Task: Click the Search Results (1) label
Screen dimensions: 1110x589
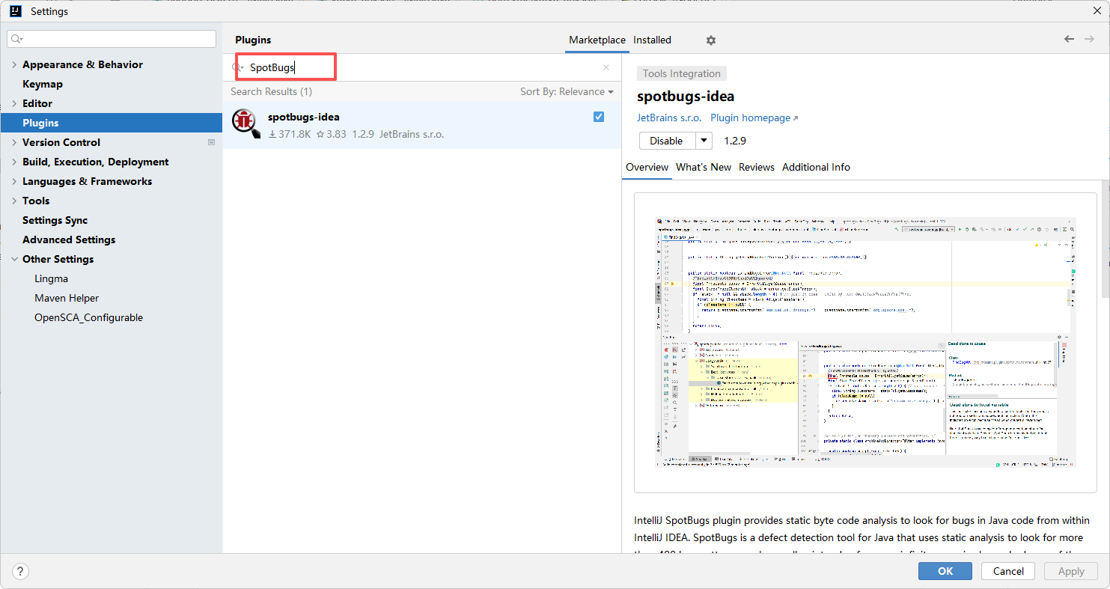Action: [x=271, y=91]
